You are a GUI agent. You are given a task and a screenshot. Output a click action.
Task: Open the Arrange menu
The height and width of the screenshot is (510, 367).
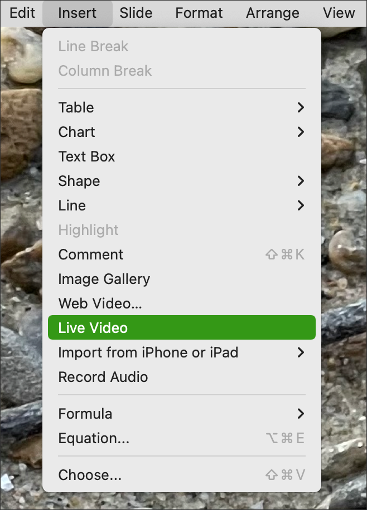point(273,13)
